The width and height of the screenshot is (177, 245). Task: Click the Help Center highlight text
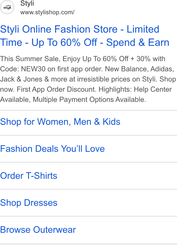coord(153,89)
